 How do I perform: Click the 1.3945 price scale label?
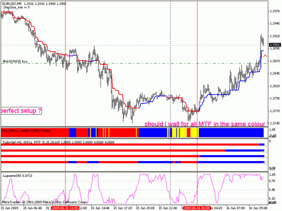(x=275, y=24)
